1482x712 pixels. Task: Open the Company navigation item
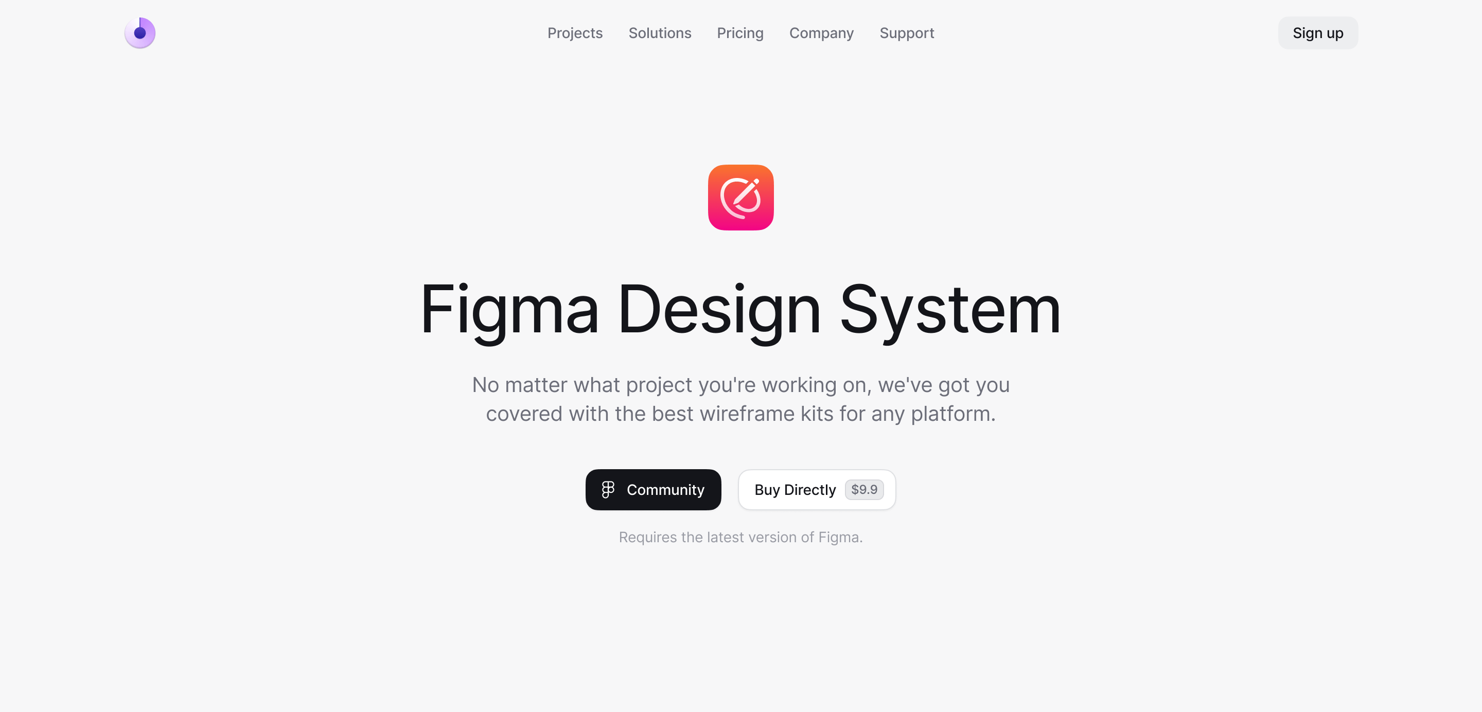pyautogui.click(x=821, y=33)
